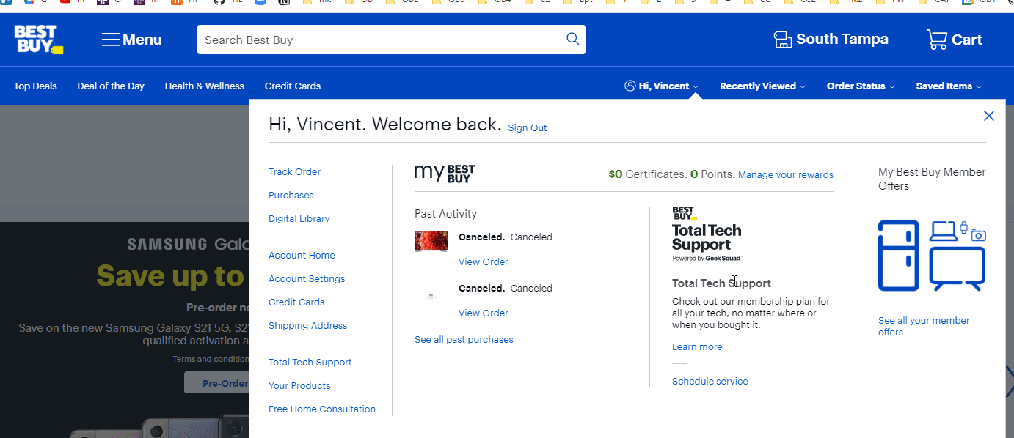Click the Past Activity heading

pyautogui.click(x=445, y=214)
